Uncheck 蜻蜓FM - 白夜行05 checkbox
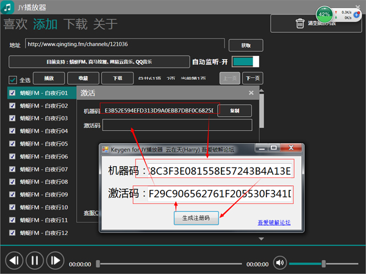366x274 pixels. pyautogui.click(x=12, y=144)
